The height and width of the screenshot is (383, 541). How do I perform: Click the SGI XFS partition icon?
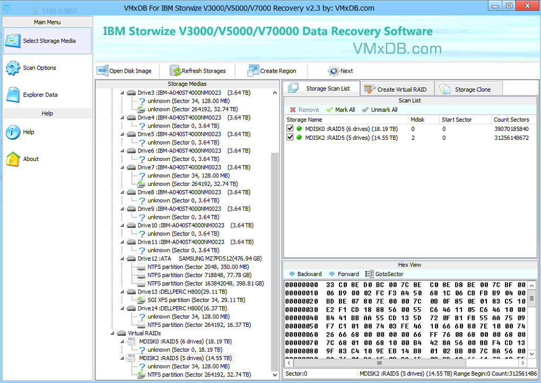tap(142, 300)
